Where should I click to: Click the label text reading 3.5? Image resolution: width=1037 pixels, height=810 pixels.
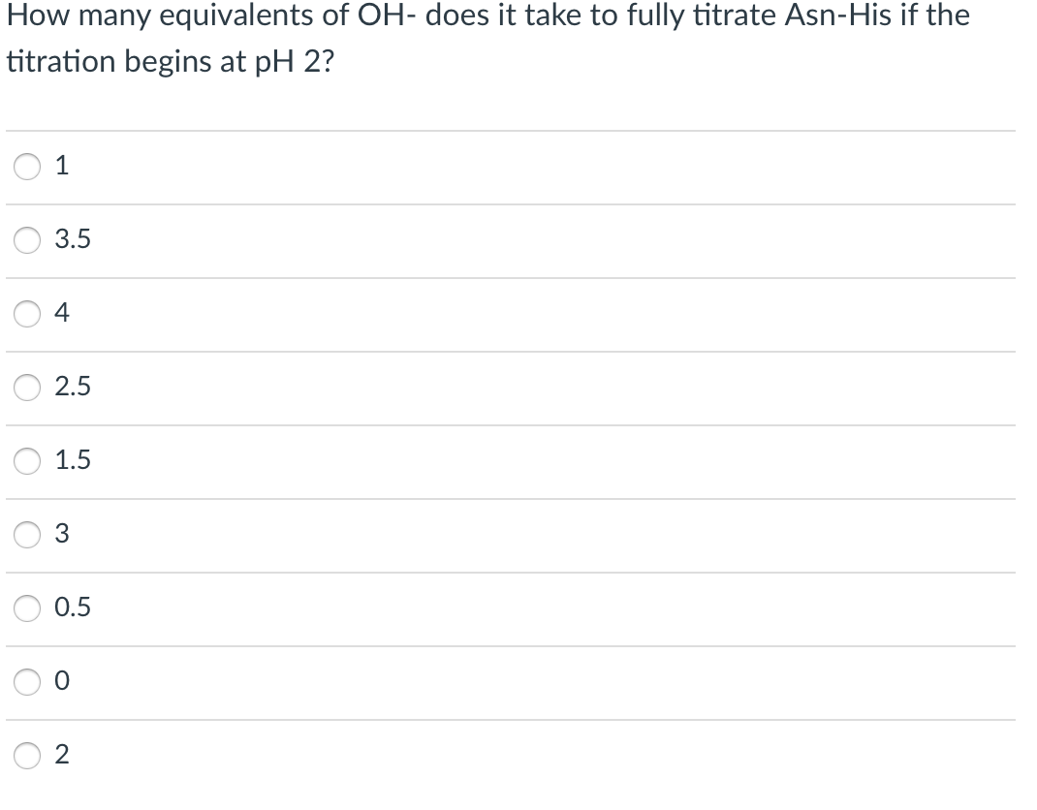73,240
